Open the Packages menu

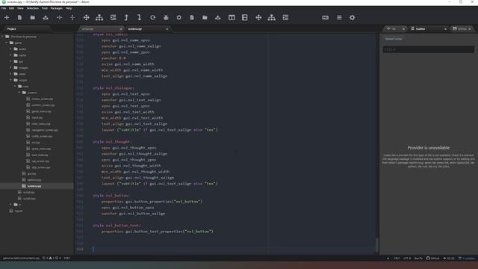(57, 8)
